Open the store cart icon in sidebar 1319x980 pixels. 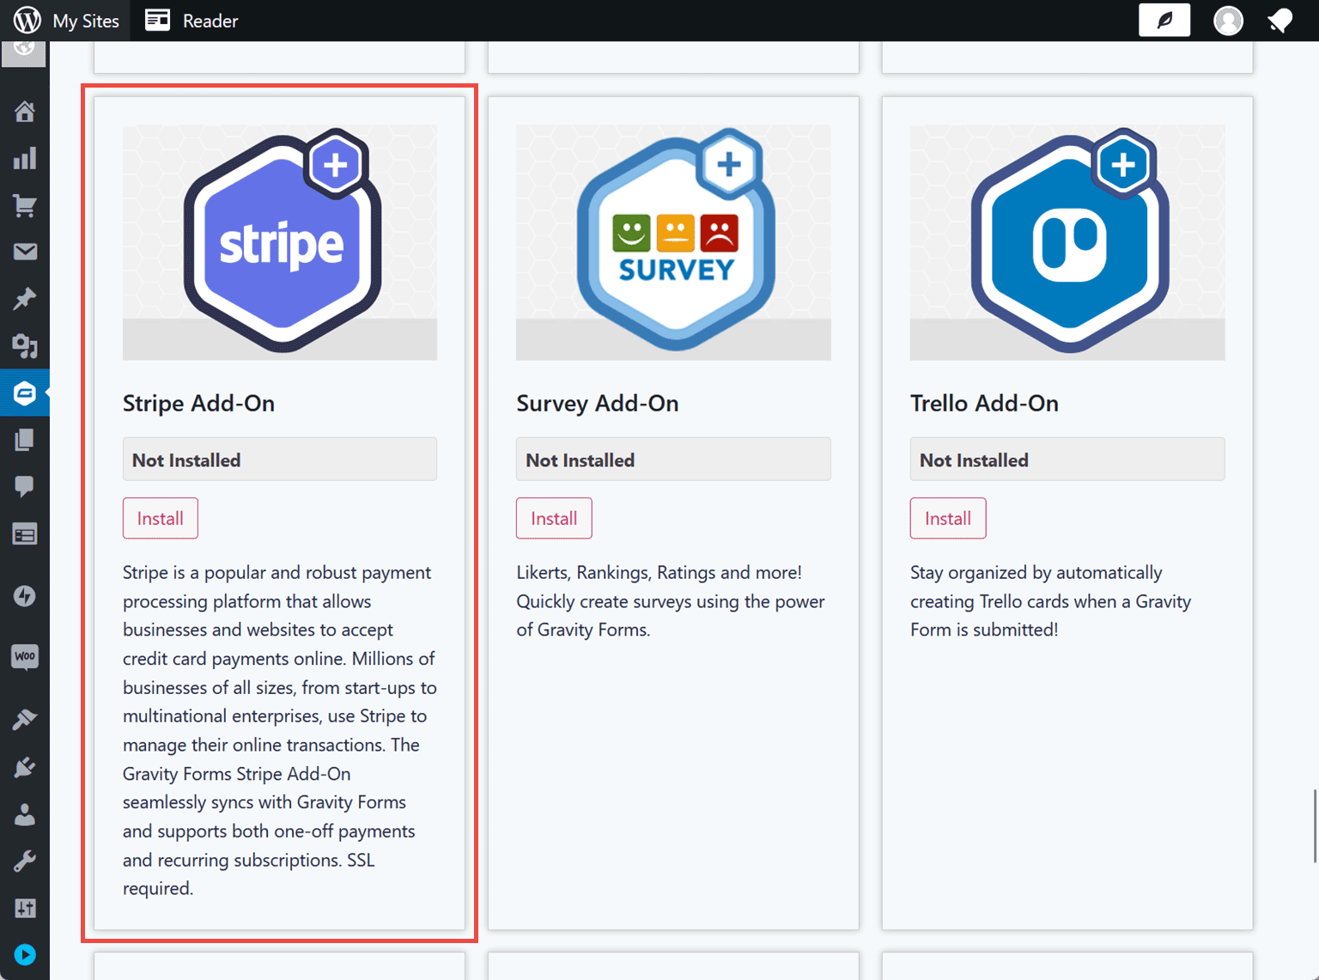[25, 205]
